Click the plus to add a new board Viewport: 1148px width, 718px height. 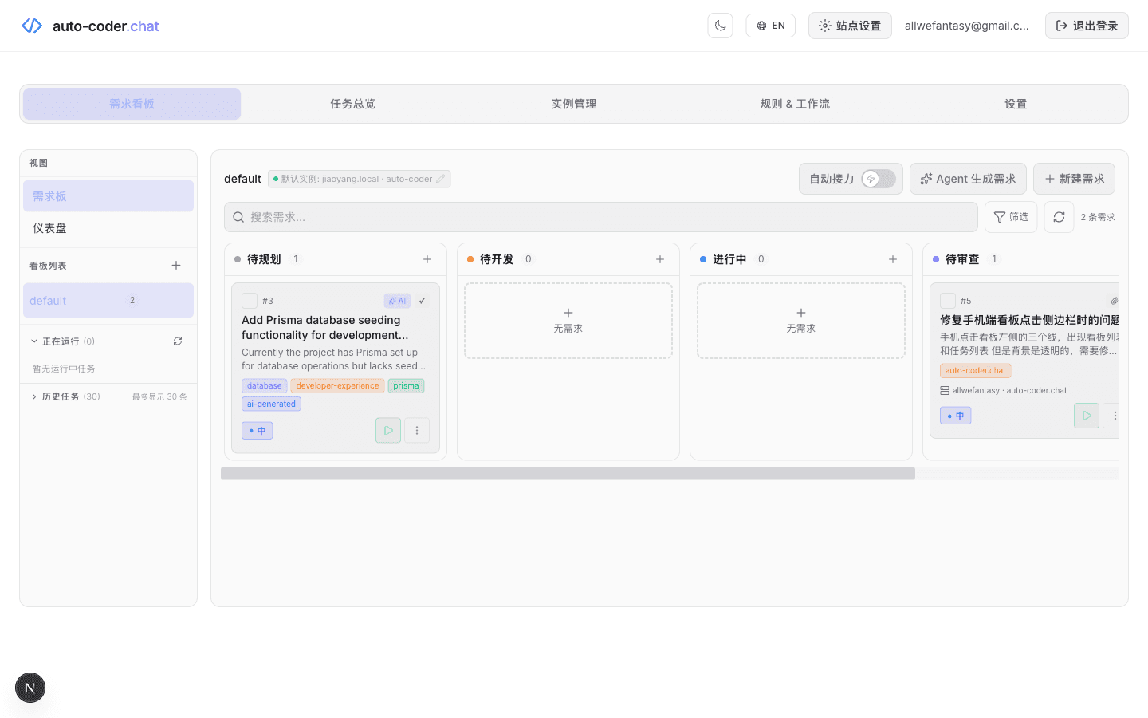[x=175, y=265]
